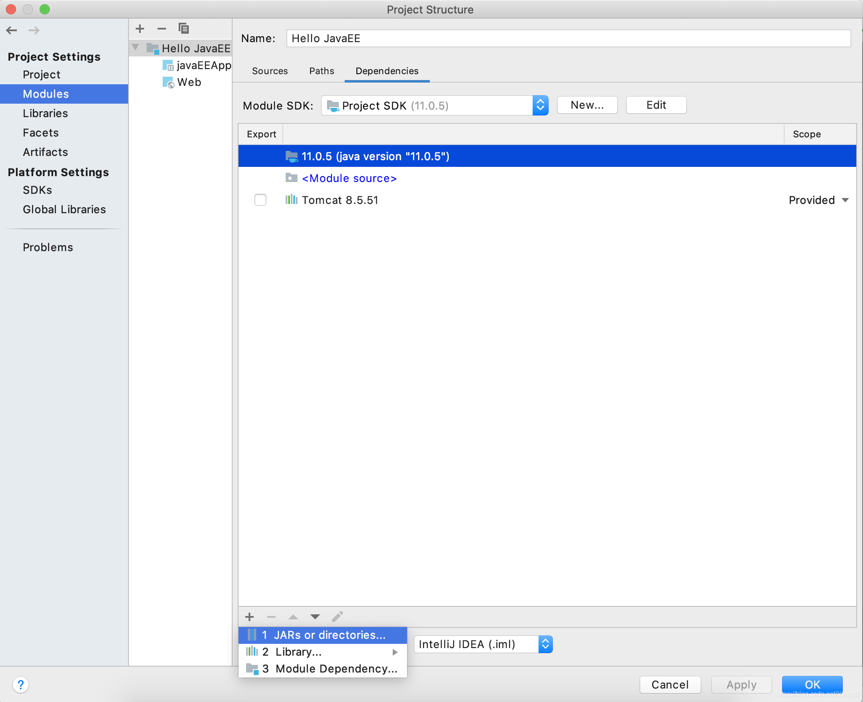Click the Edit SDK button
Image resolution: width=863 pixels, height=702 pixels.
[x=656, y=105]
